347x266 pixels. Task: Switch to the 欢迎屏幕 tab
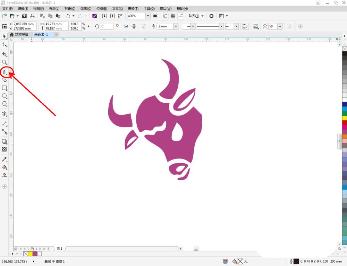pos(19,34)
